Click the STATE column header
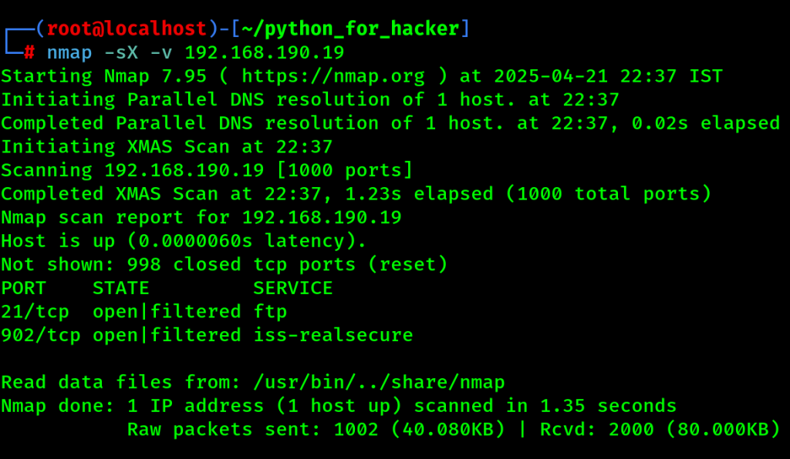Viewport: 790px width, 459px height. (x=121, y=288)
